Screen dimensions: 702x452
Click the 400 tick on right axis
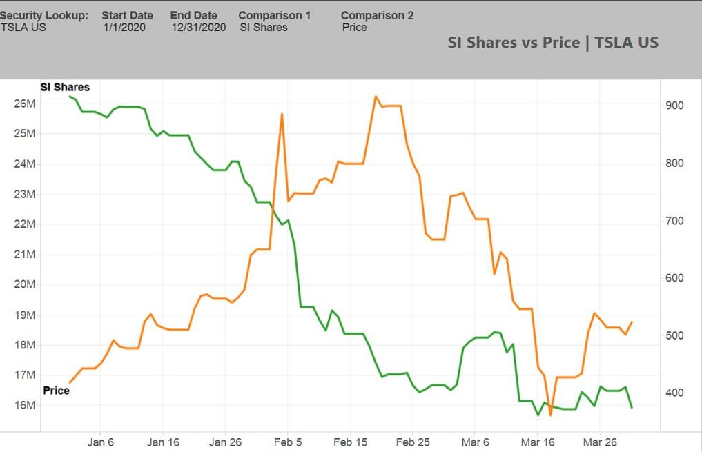click(x=674, y=393)
